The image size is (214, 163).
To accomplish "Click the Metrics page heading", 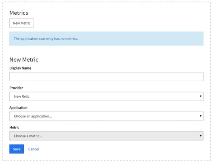I will tap(19, 13).
